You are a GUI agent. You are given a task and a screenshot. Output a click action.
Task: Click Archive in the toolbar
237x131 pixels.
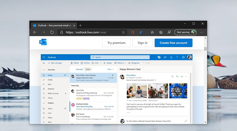pos(85,63)
